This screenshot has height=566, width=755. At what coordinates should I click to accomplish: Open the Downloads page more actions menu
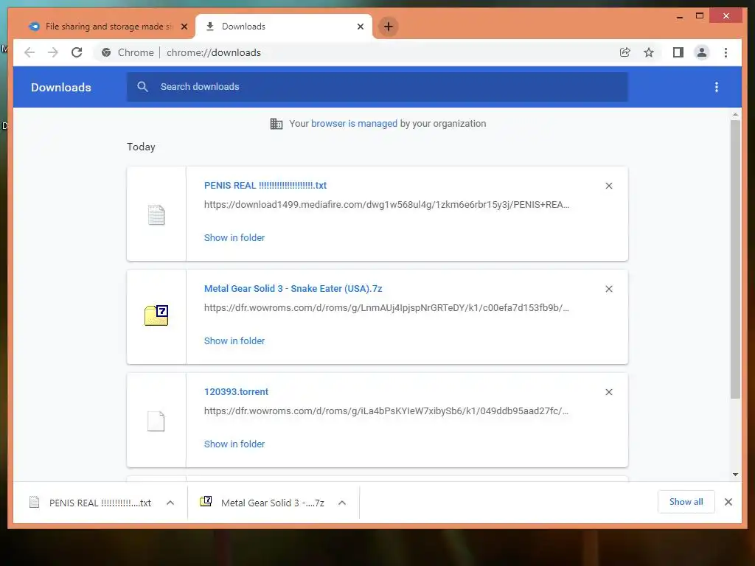coord(717,87)
